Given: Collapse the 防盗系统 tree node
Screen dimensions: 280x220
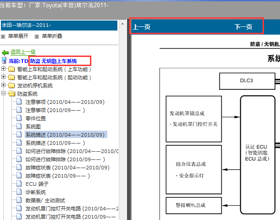Looking at the screenshot, I should coord(3,93).
